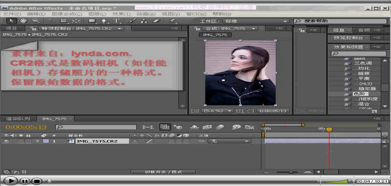Select the Eraser tool
The image size is (391, 186).
[x=156, y=21]
